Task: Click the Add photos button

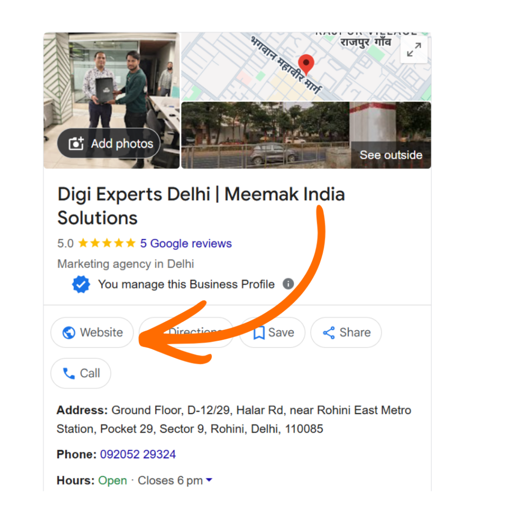Action: click(x=108, y=143)
